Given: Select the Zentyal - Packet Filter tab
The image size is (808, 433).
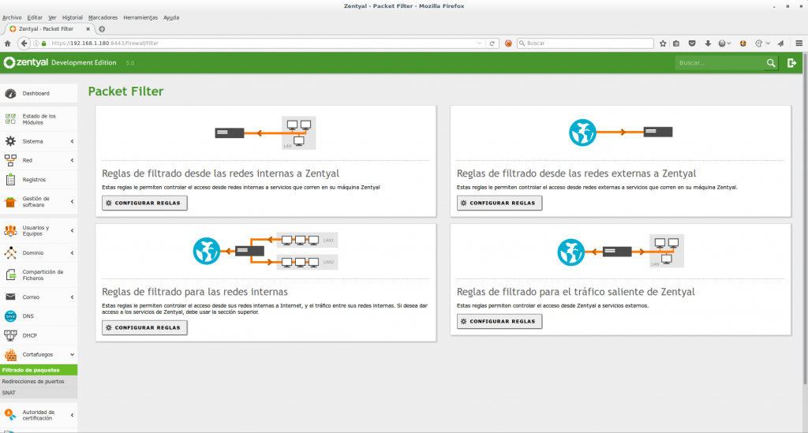Looking at the screenshot, I should 47,29.
